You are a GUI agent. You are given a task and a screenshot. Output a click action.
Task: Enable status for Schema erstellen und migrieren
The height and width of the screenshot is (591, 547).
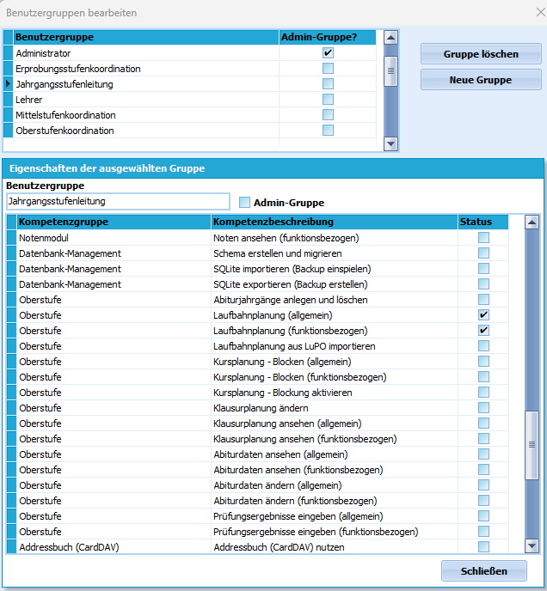click(x=483, y=253)
